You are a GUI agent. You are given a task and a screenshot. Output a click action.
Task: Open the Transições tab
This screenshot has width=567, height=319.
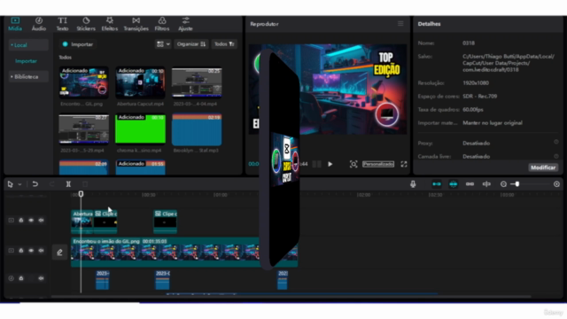pos(136,24)
